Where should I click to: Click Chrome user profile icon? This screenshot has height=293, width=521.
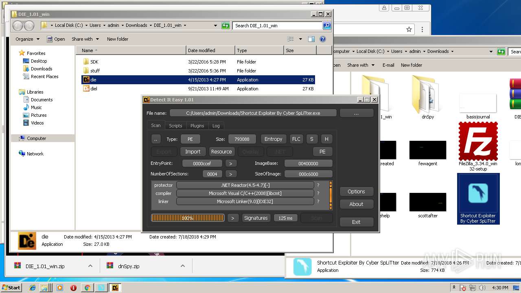384,8
